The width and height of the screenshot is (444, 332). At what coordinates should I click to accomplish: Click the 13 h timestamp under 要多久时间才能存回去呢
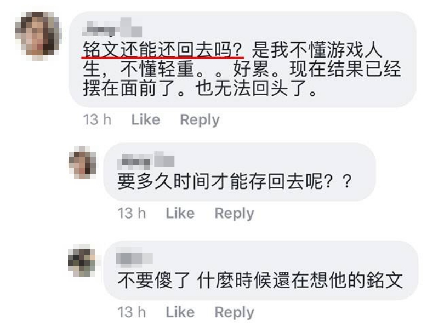[132, 213]
